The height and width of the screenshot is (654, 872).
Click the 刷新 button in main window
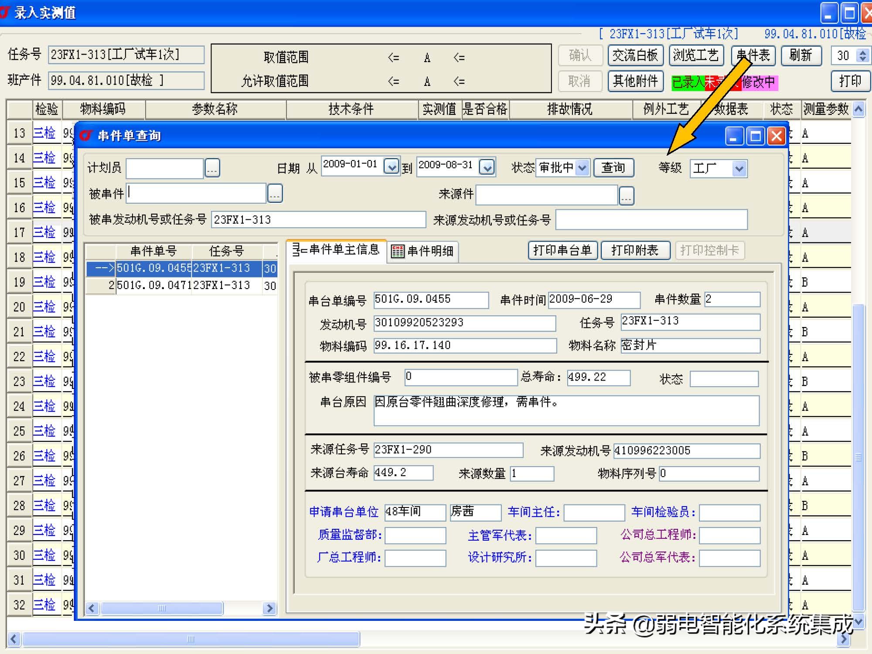coord(801,55)
